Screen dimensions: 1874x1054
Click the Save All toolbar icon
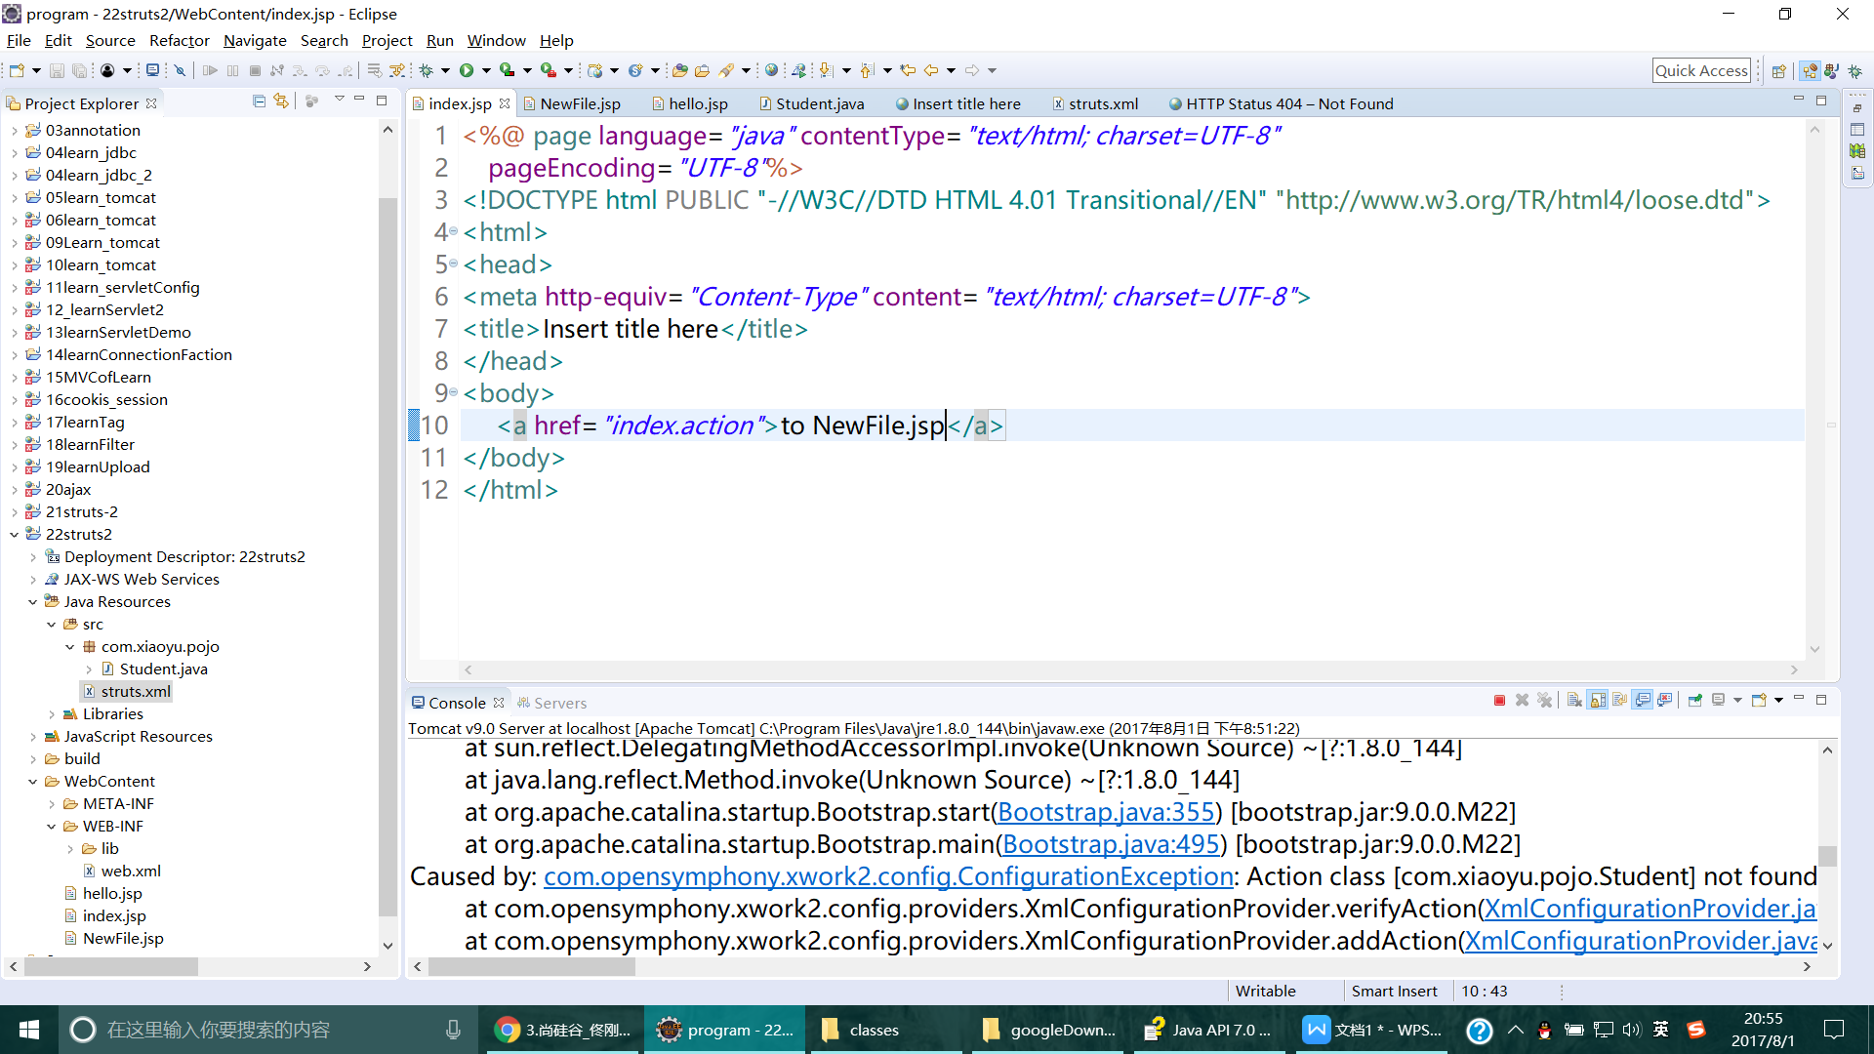[80, 70]
